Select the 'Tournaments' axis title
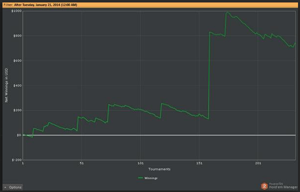Screen dimensions: 300x192 click(160, 169)
